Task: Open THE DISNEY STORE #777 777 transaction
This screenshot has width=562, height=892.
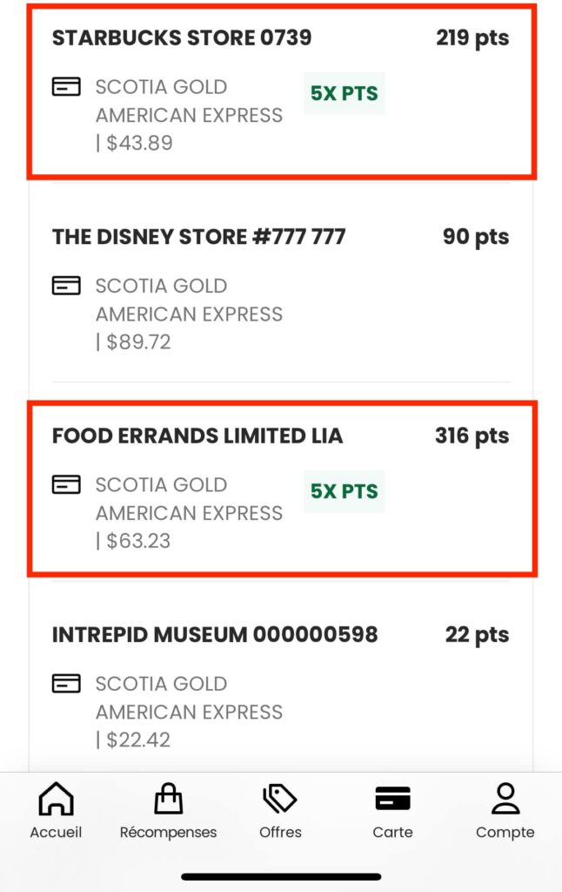Action: 198,237
